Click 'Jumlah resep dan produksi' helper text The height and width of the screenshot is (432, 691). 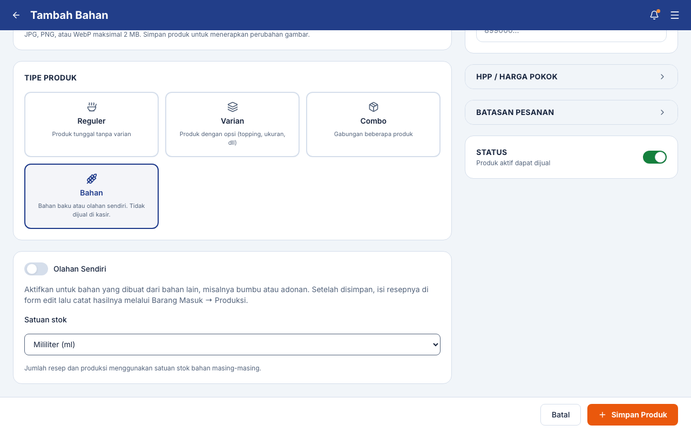point(143,368)
